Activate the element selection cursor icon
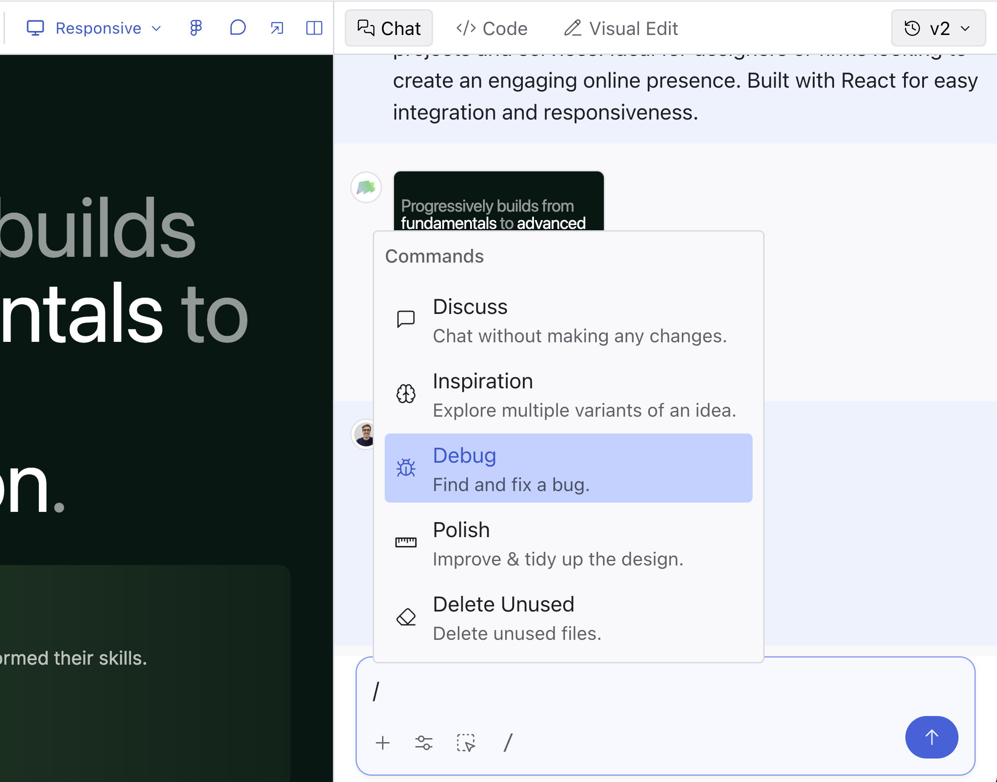 (466, 743)
